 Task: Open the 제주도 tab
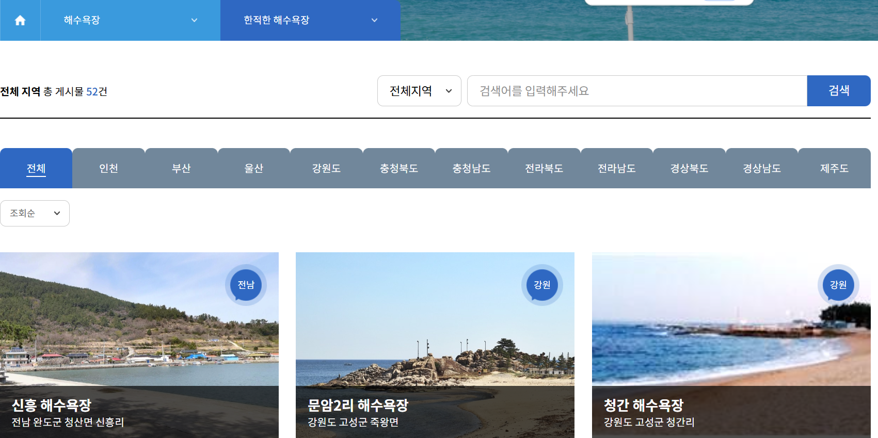(x=834, y=168)
